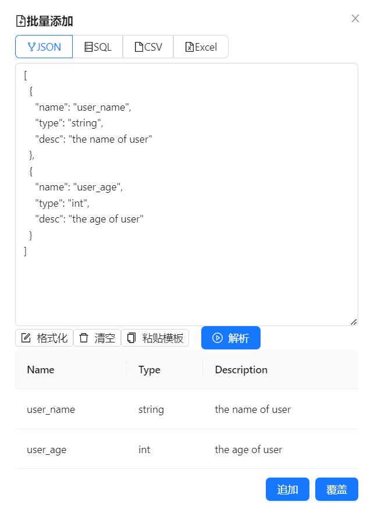Viewport: 374px width, 509px height.
Task: Select the user_age table row
Action: coord(186,450)
